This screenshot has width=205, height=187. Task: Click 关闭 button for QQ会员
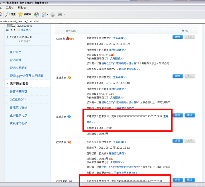pos(190,37)
